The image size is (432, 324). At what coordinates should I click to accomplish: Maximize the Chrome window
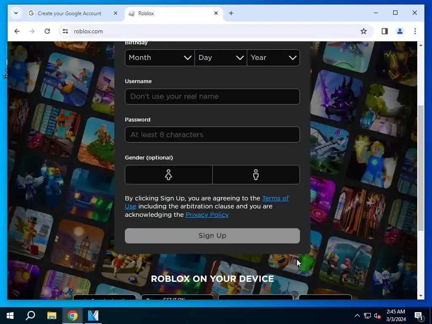pos(395,13)
